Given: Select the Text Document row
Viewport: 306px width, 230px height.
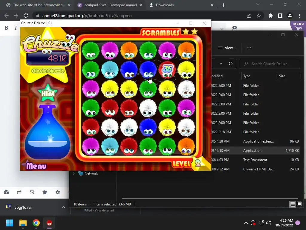Looking at the screenshot, I should 256,160.
